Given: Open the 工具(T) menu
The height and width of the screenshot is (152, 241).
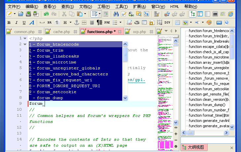Looking at the screenshot, I should (121, 7).
